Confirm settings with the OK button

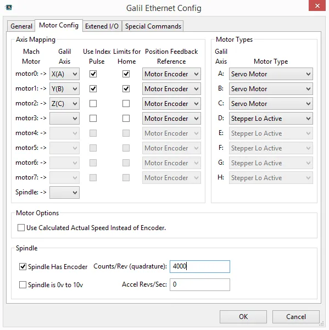243,316
